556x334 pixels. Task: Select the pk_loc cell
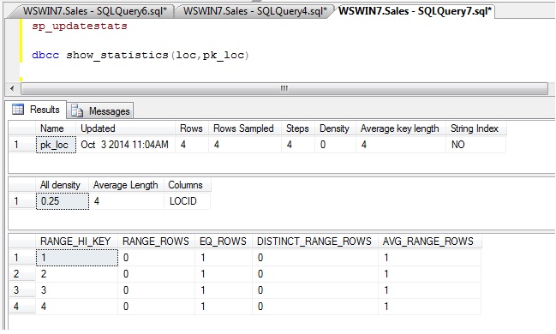56,145
